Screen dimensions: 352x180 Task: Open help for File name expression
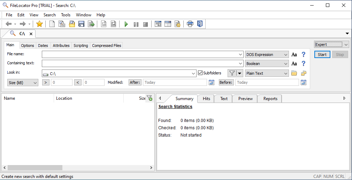[304, 55]
